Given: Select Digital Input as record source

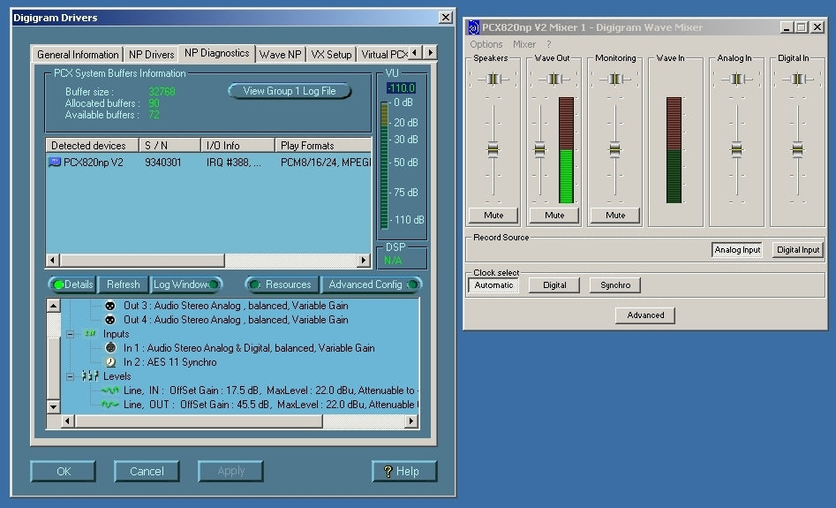Looking at the screenshot, I should [x=798, y=250].
